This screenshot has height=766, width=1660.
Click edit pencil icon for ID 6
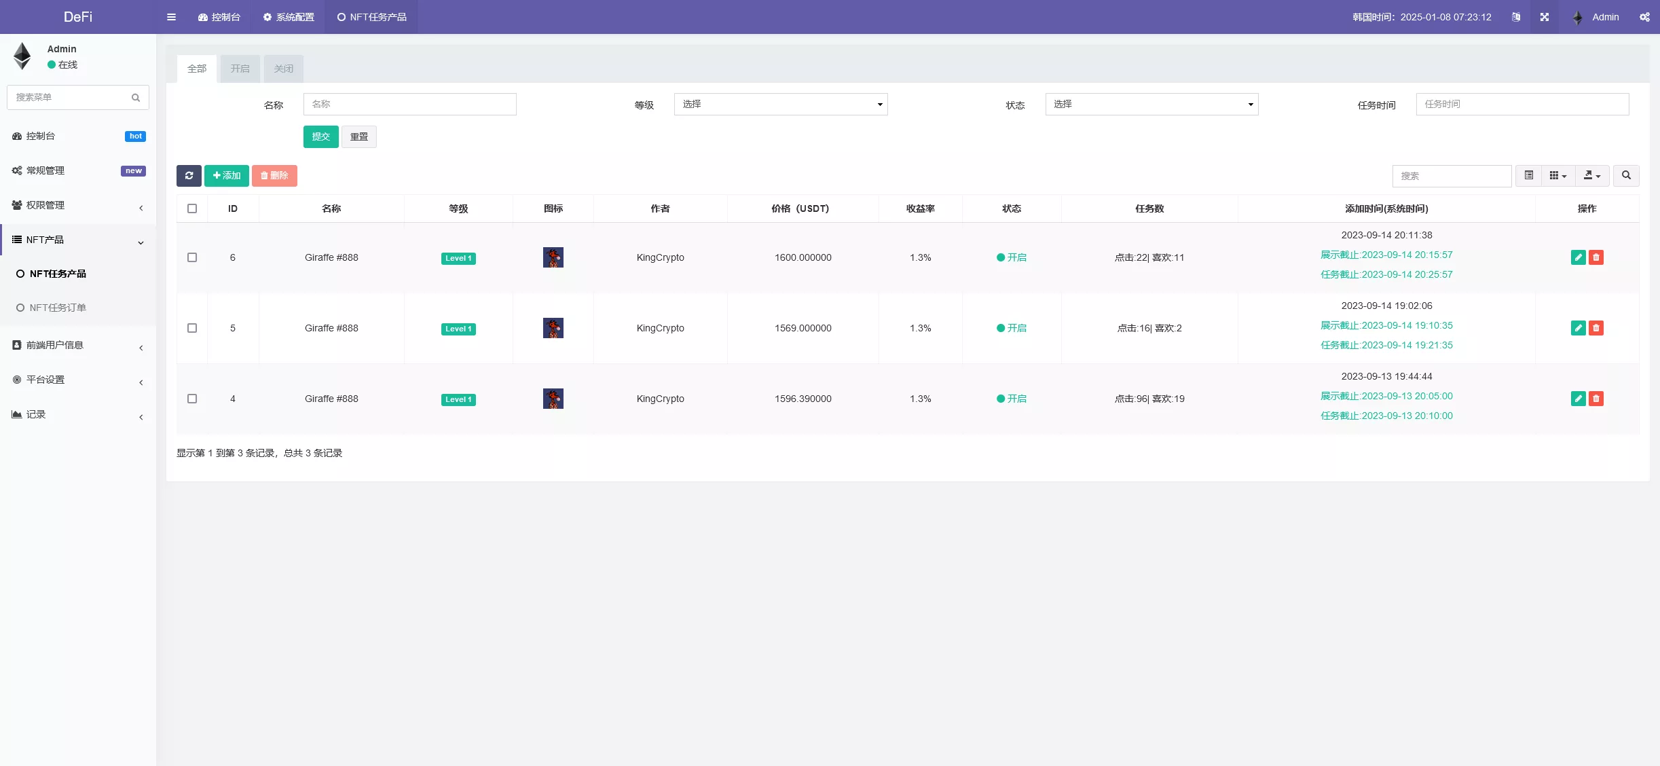click(1578, 257)
